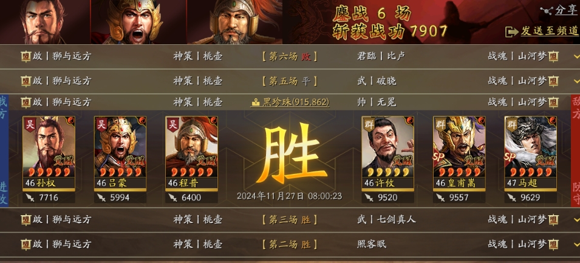Viewport: 580px width, 263px height.
Task: Open the 发送至频道 link
Action: click(x=549, y=32)
